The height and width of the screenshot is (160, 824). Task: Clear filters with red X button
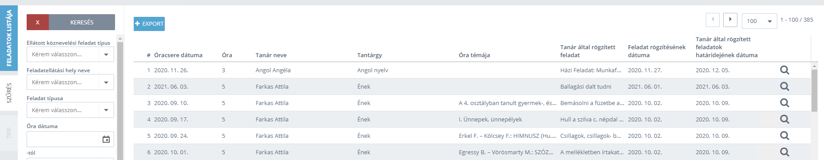tap(38, 22)
